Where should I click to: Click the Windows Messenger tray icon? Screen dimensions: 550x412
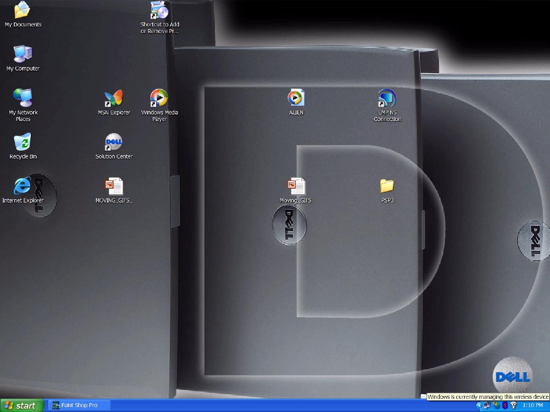click(497, 405)
